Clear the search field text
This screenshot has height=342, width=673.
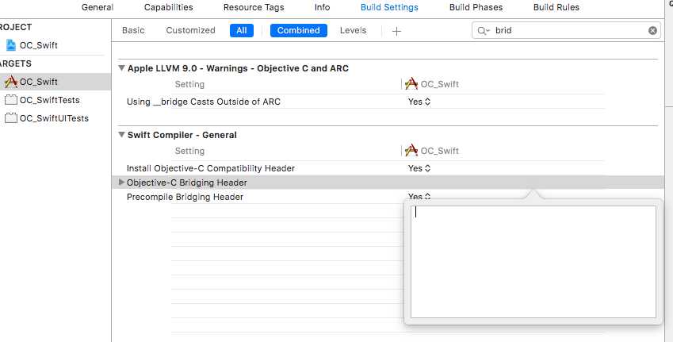pos(652,30)
